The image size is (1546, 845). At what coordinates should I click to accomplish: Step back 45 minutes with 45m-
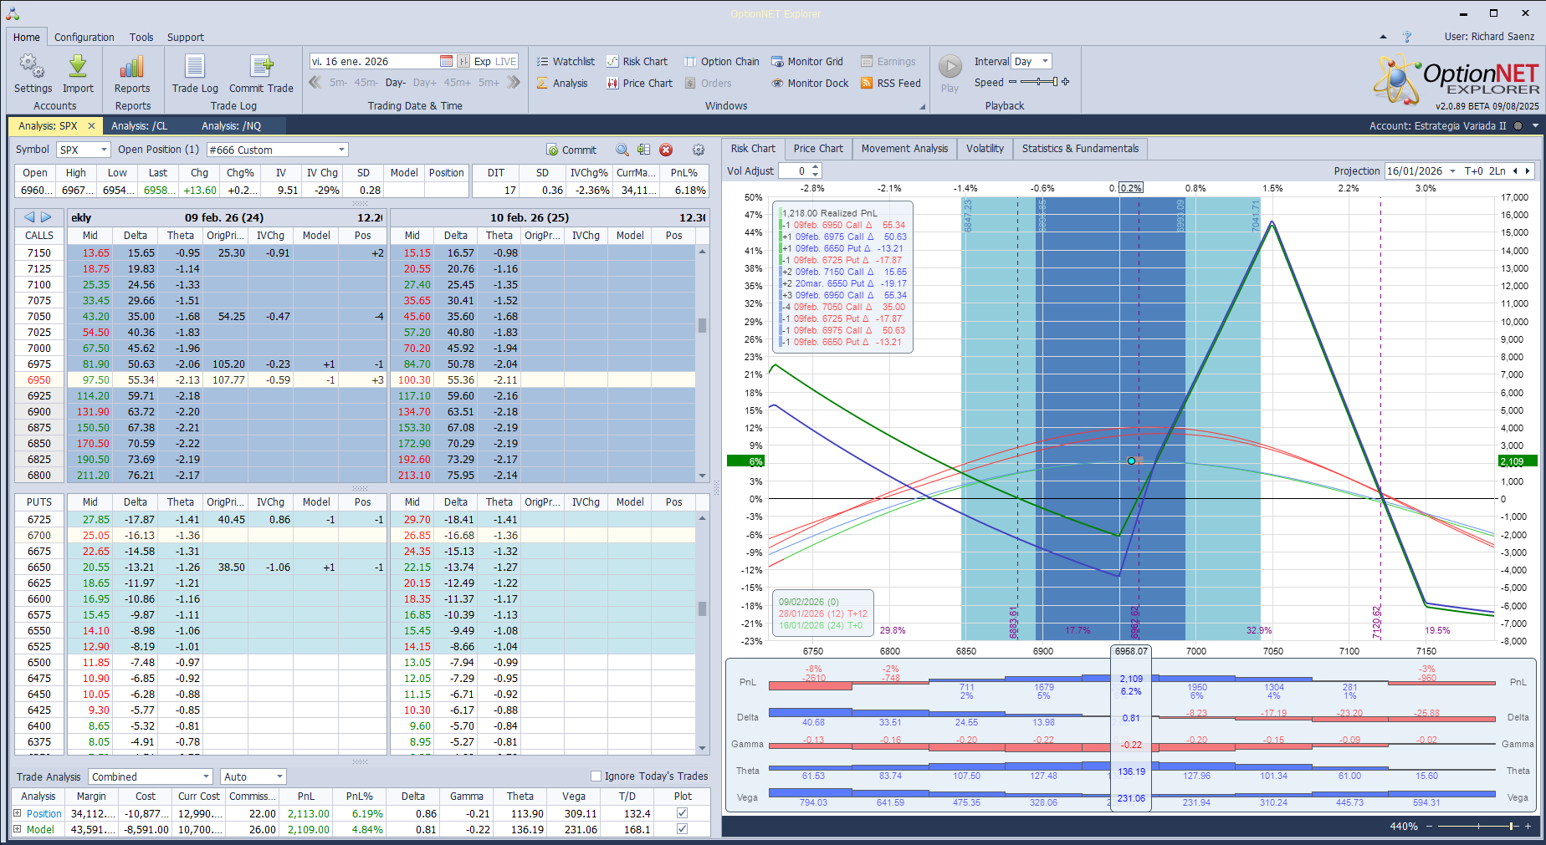click(x=366, y=83)
